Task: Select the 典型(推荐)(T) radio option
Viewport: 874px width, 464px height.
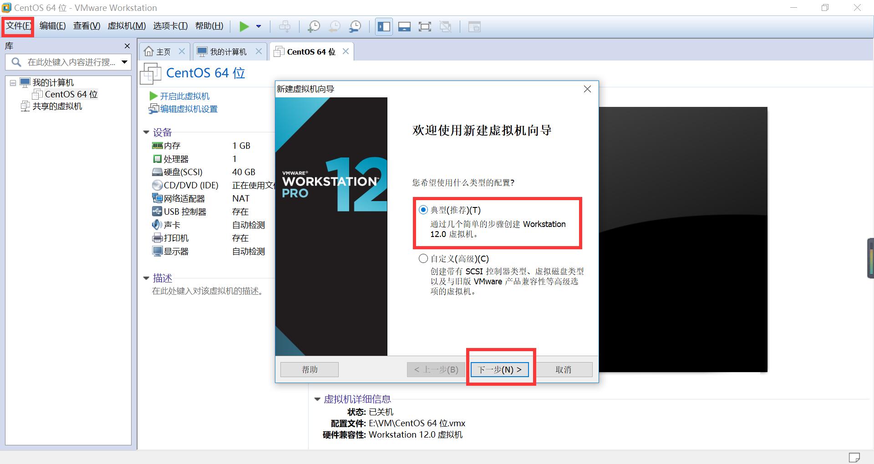Action: point(423,210)
